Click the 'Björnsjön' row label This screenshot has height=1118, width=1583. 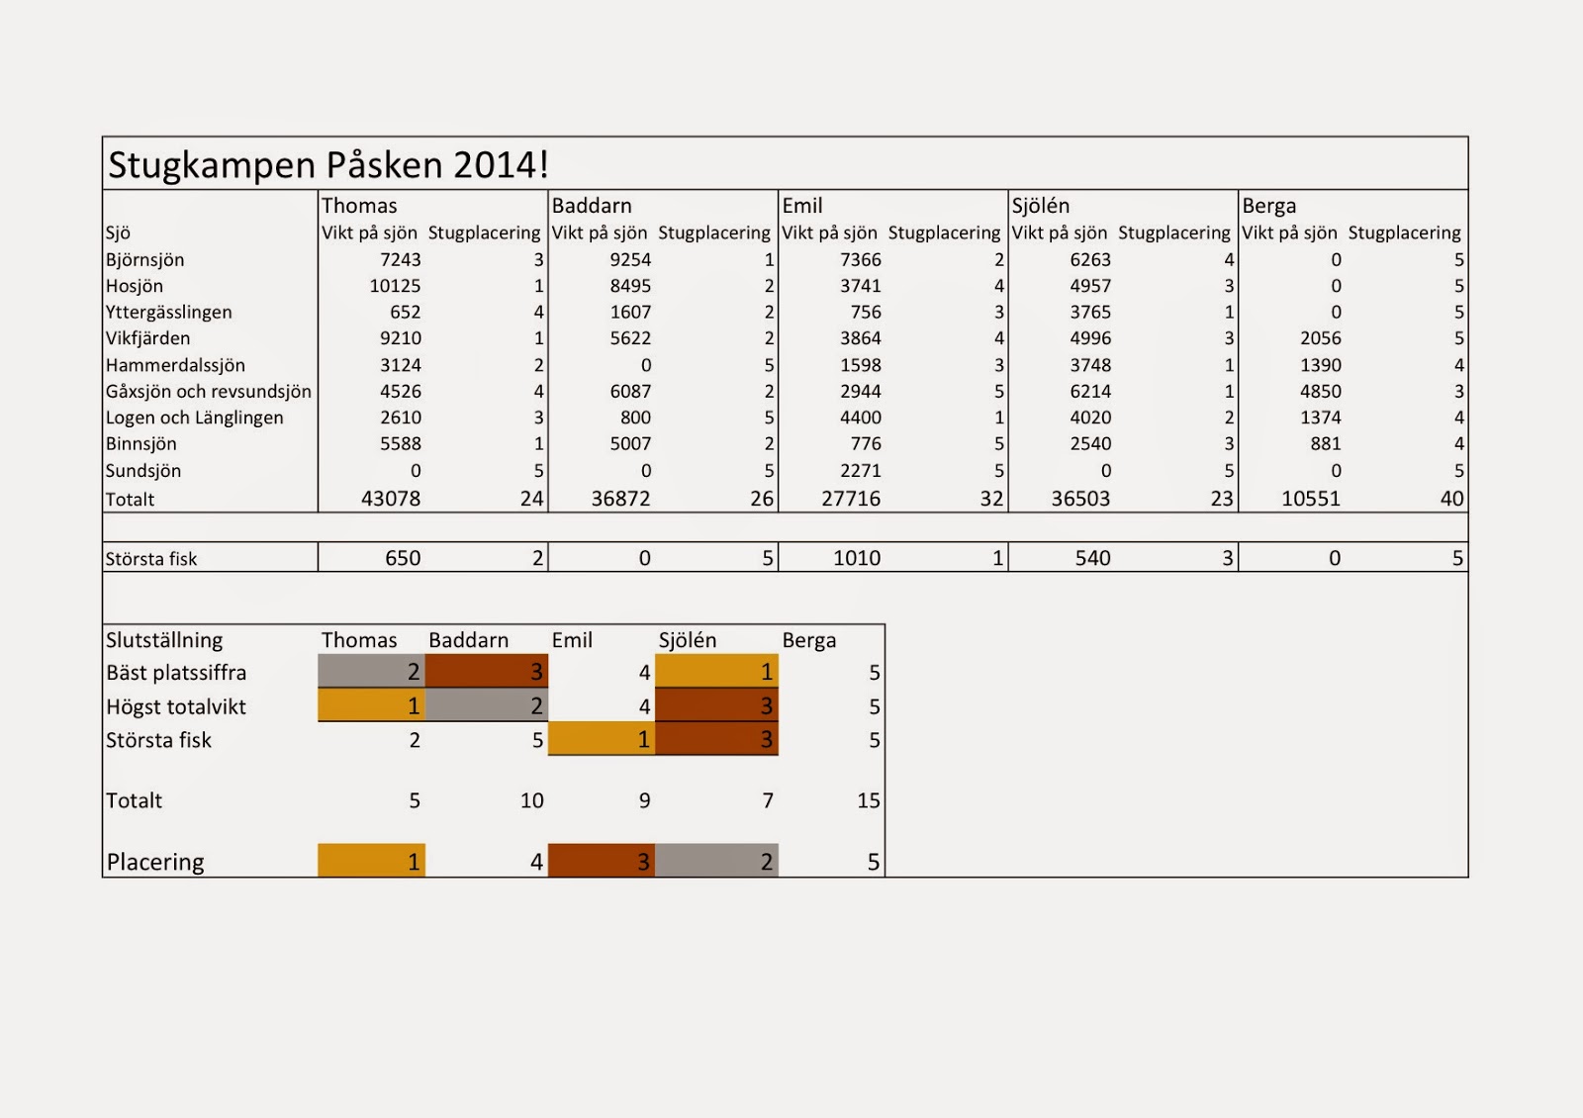(145, 259)
